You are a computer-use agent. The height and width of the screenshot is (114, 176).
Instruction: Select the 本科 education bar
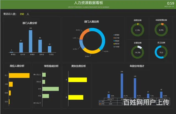click(51, 89)
